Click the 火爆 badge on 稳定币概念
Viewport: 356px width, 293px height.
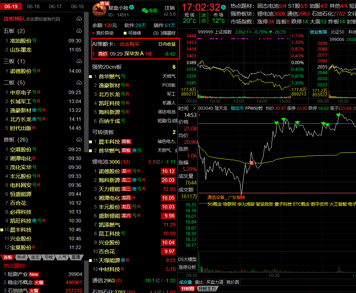click(39, 283)
